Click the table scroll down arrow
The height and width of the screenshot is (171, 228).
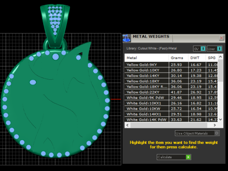(220, 119)
